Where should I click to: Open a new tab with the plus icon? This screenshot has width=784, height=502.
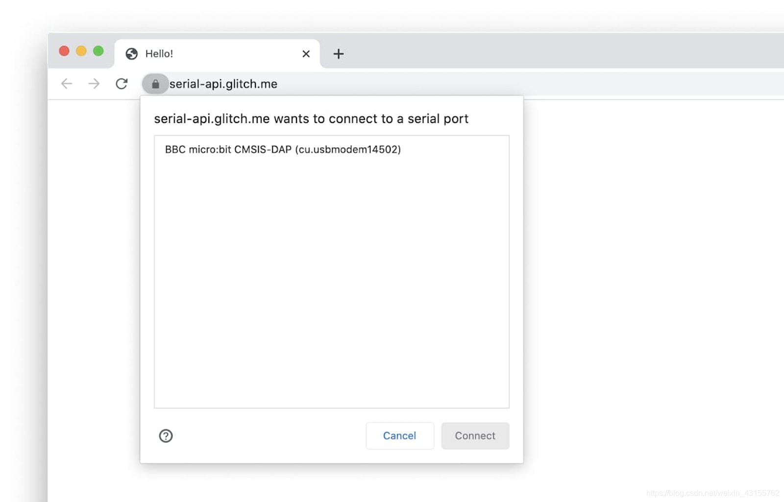(338, 54)
